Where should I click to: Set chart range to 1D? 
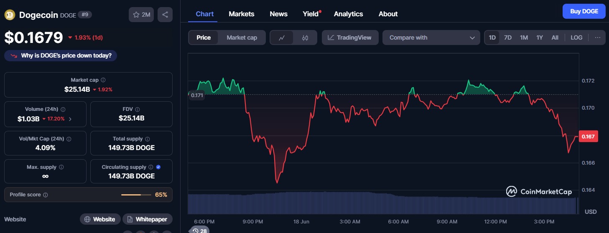click(492, 38)
